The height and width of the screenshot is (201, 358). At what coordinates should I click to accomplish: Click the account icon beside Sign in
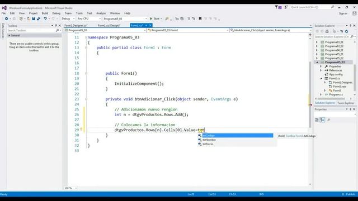pos(354,13)
